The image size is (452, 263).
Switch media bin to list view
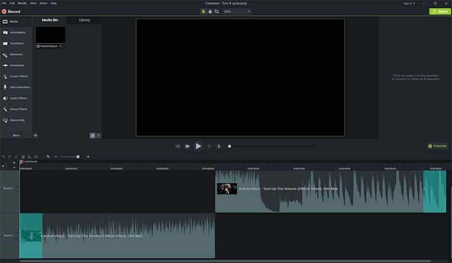coord(99,136)
